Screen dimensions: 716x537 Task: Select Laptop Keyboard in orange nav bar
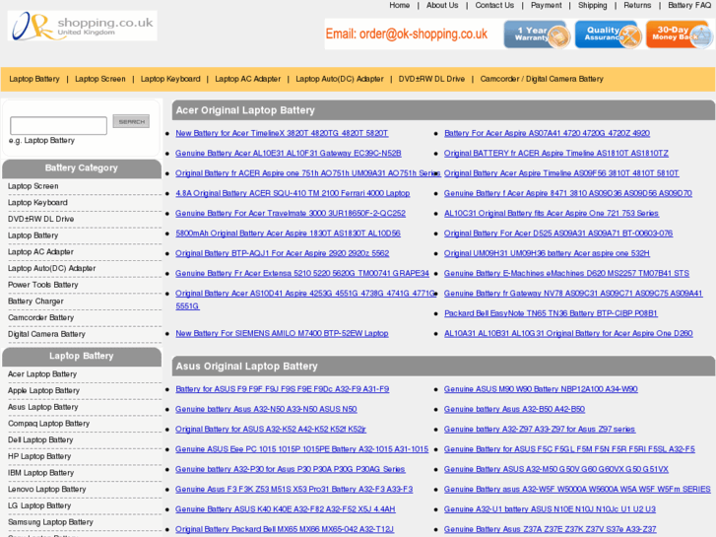(x=170, y=79)
